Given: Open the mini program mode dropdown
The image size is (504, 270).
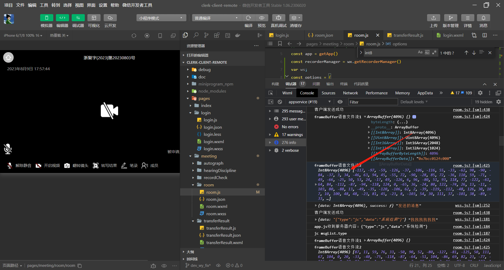Looking at the screenshot, I should (161, 18).
